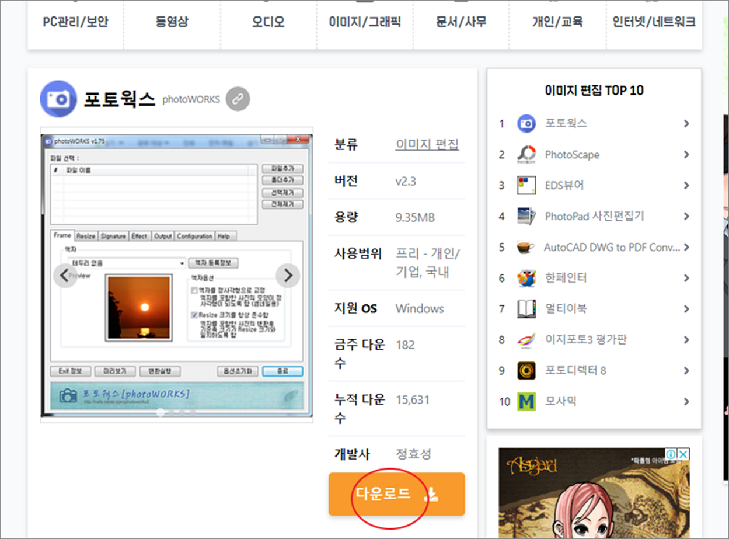
Task: Click the PhotoScape icon in TOP 10
Action: coord(526,155)
